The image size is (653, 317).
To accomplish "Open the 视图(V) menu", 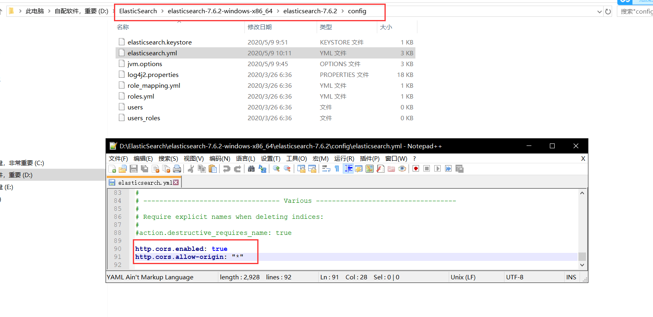I will click(194, 159).
